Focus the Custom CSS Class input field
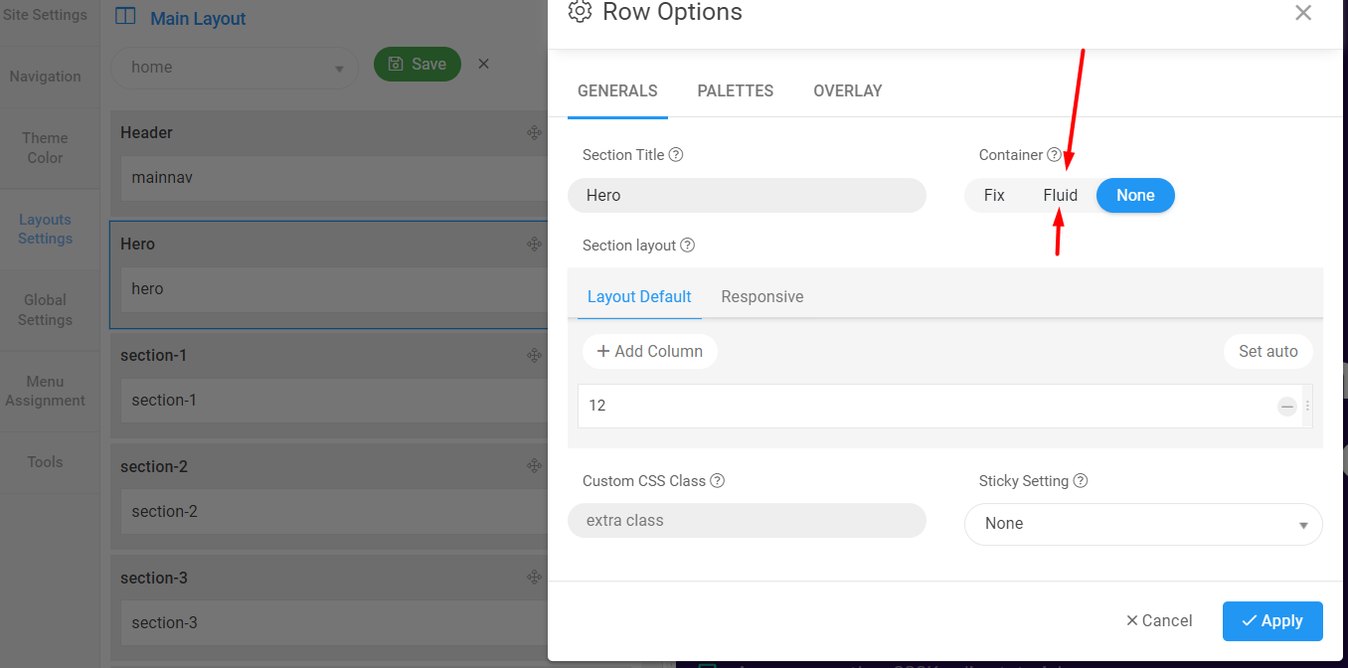 coord(747,521)
